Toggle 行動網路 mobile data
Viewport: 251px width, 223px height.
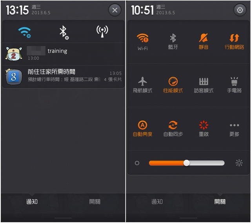(x=234, y=42)
